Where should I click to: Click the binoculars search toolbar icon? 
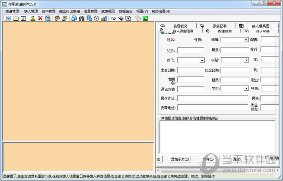click(82, 18)
